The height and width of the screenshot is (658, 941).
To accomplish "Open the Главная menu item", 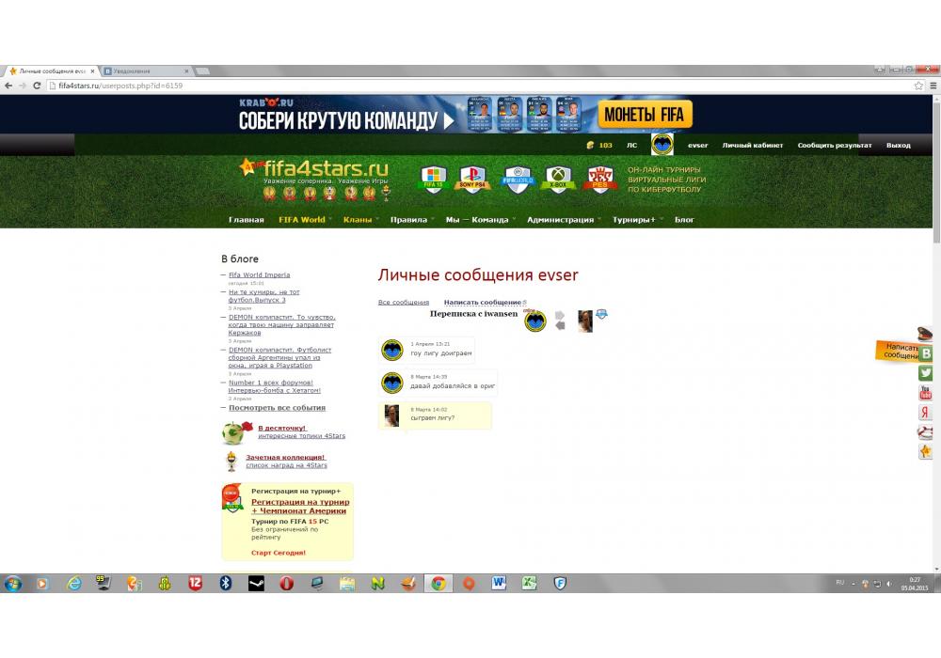I will coord(246,220).
